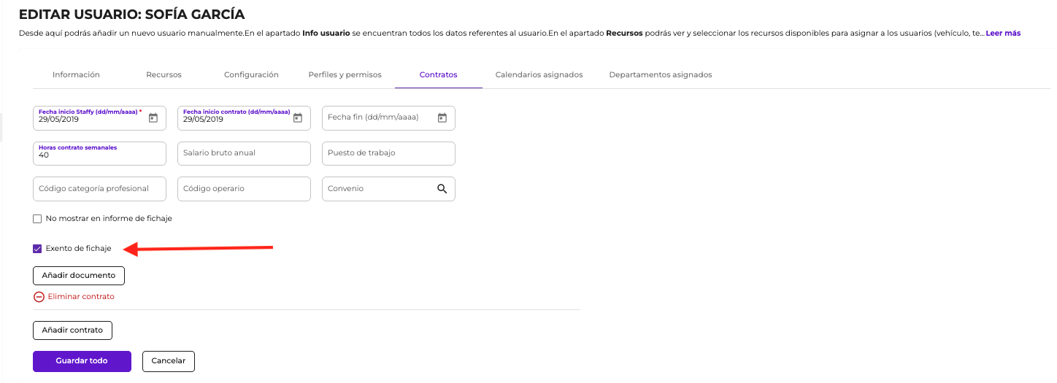Click the Convenio search magnifier icon
The width and height of the screenshot is (1057, 383).
[x=442, y=188]
